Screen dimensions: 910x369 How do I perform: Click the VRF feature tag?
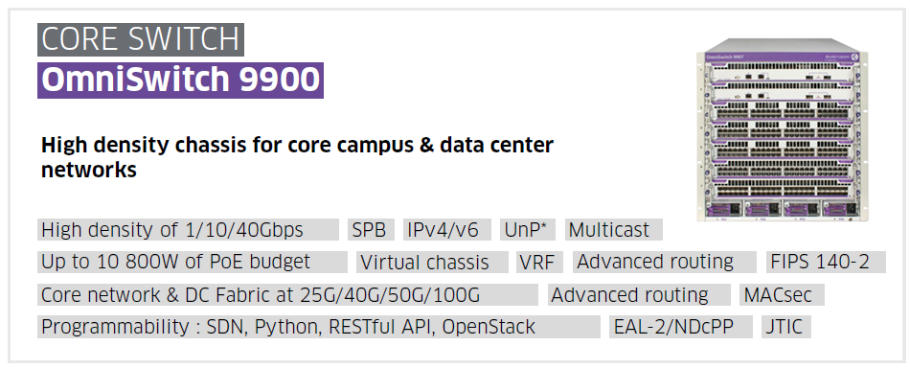tap(539, 262)
